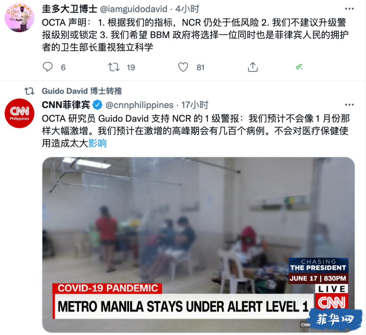Click the CNN Philippines verified badge
Viewport: 366px width, 335px height.
coord(98,105)
